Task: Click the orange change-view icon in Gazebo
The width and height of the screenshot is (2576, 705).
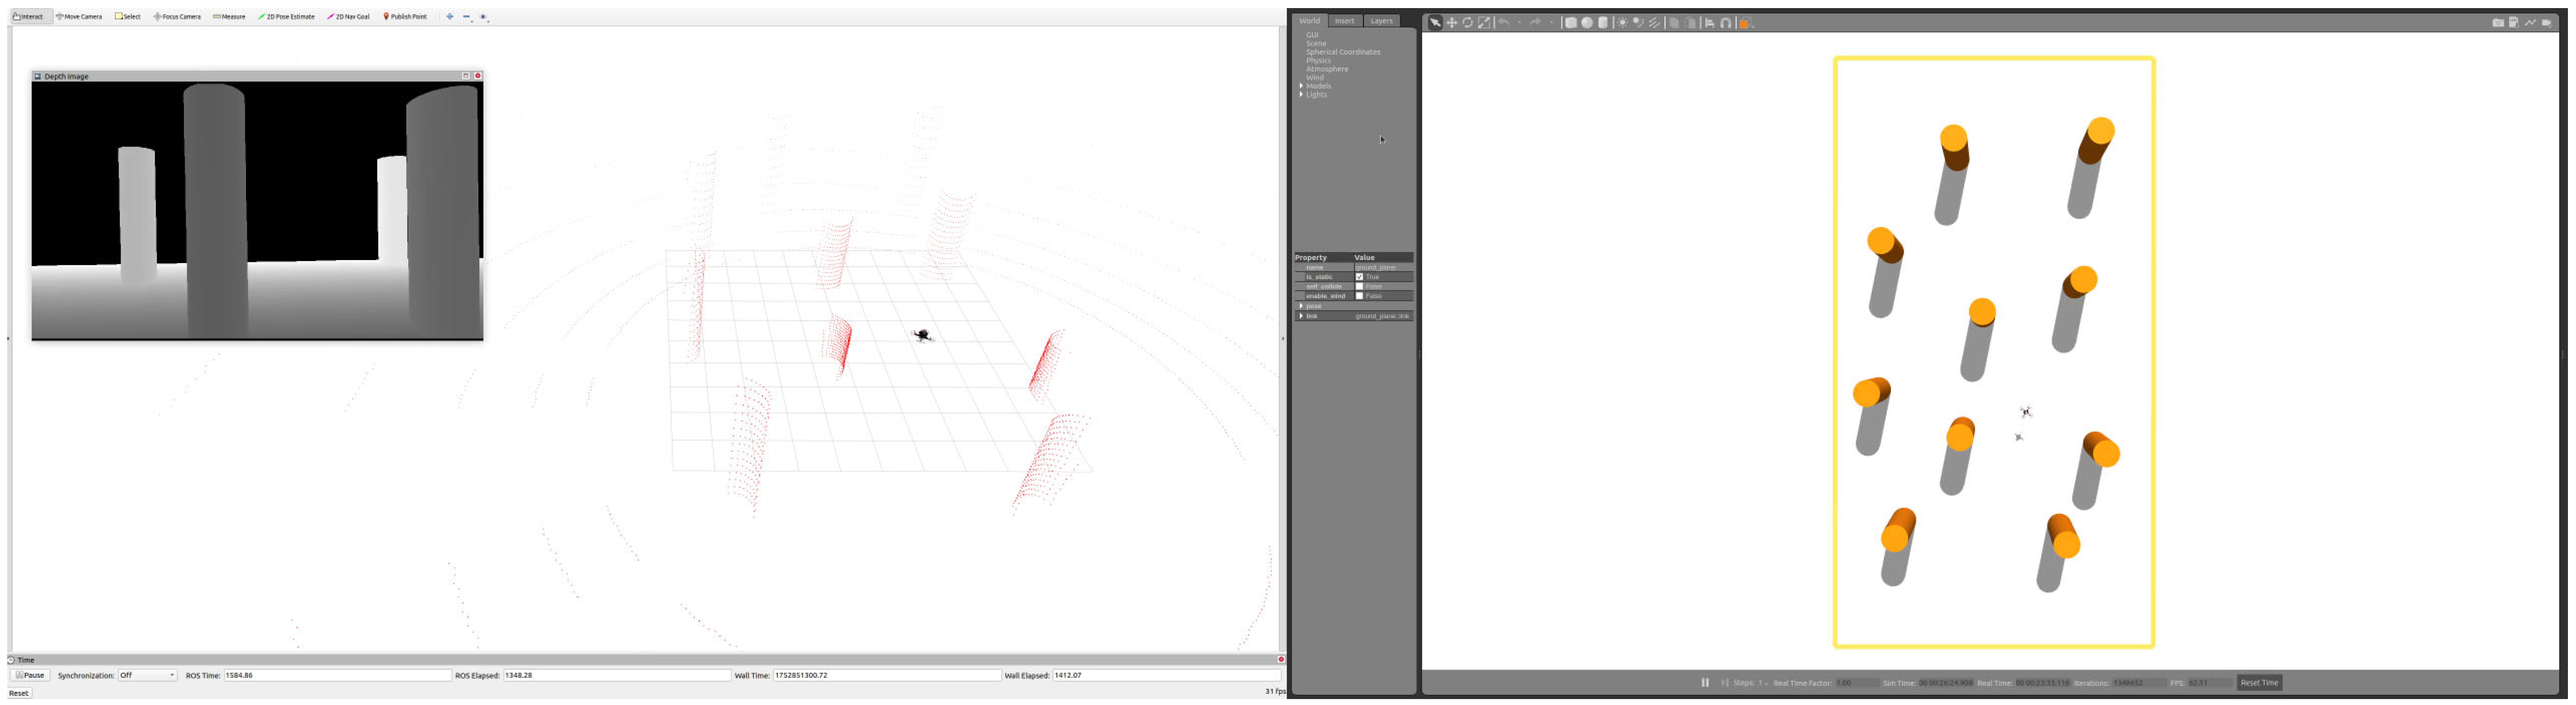Action: pos(1745,23)
